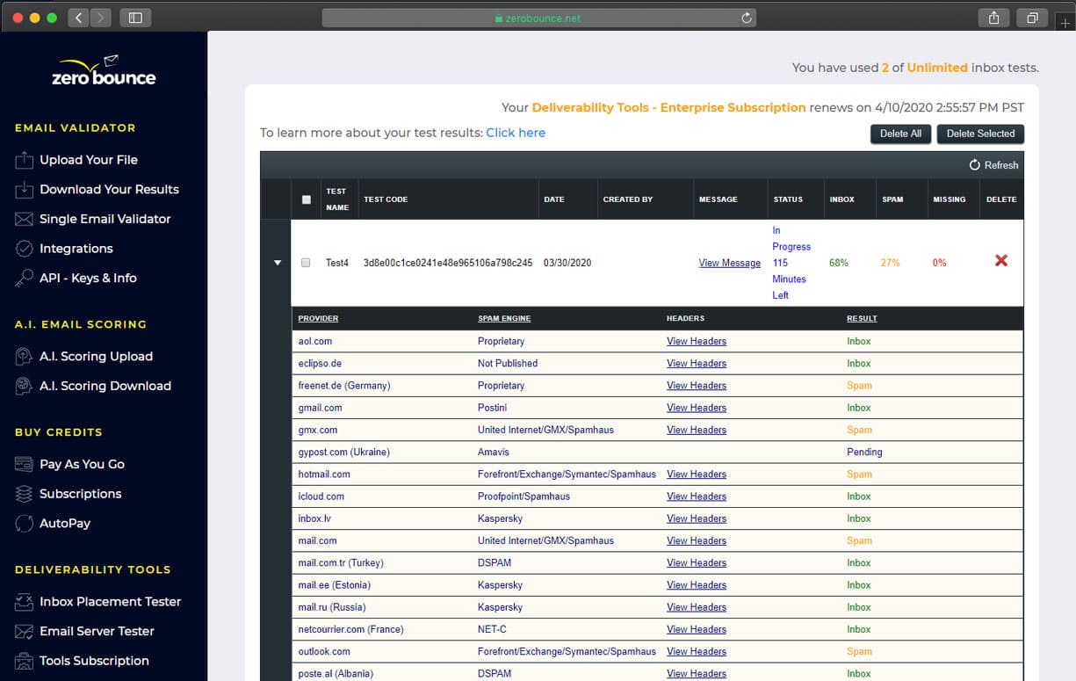Image resolution: width=1076 pixels, height=681 pixels.
Task: Open Subscriptions menu item
Action: tap(81, 494)
